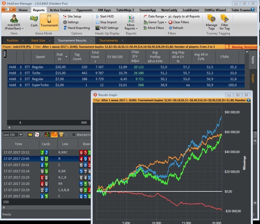Image resolution: width=260 pixels, height=224 pixels.
Task: Click the yellow rewind arrows icon
Action: 30,135
